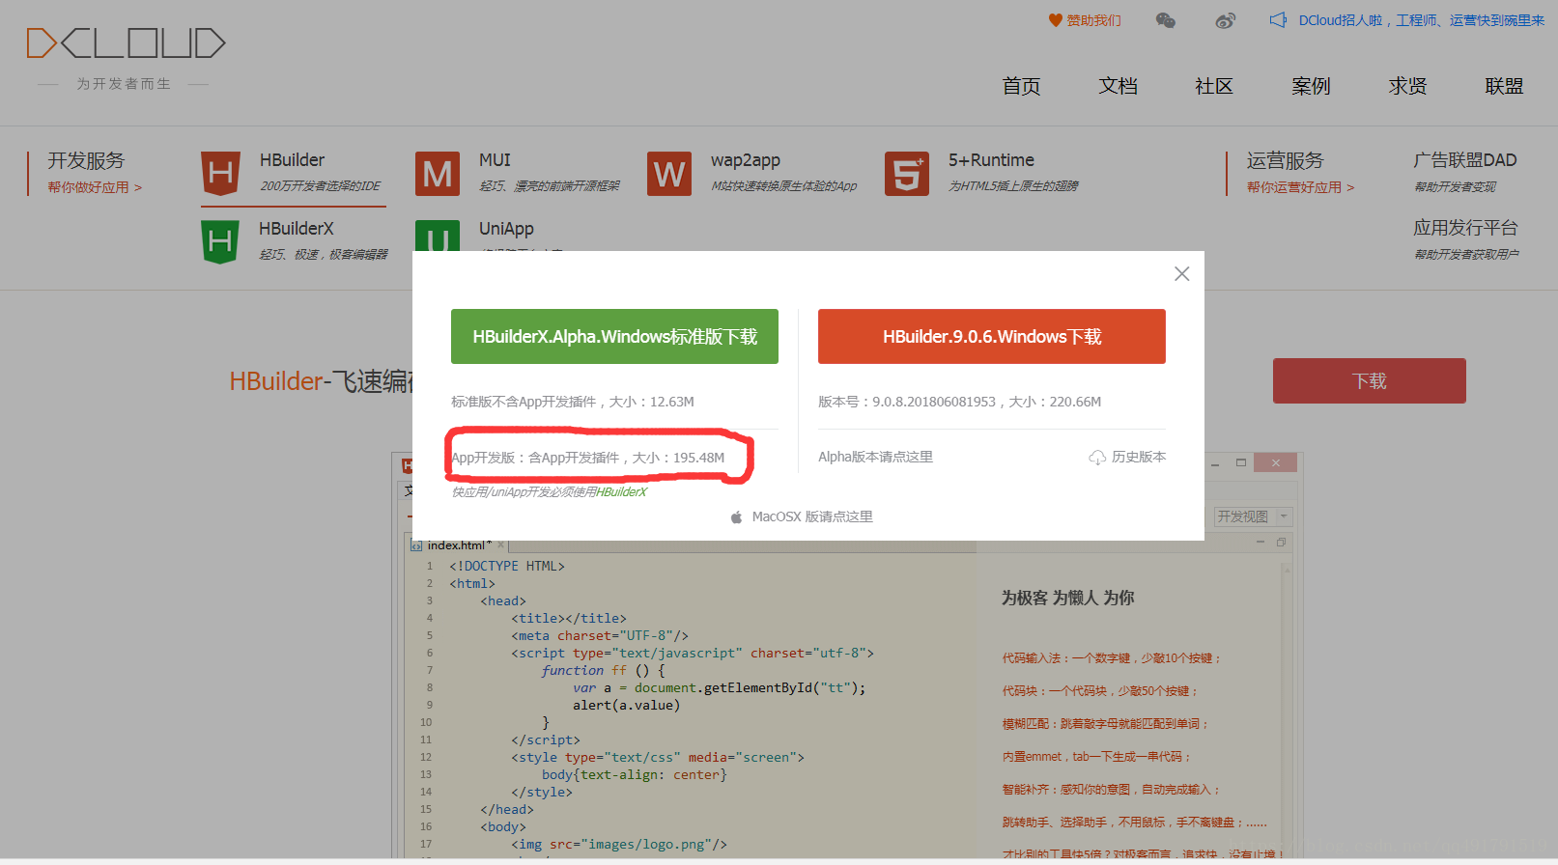Download HBuilder 9.0.6 Windows

click(x=992, y=336)
